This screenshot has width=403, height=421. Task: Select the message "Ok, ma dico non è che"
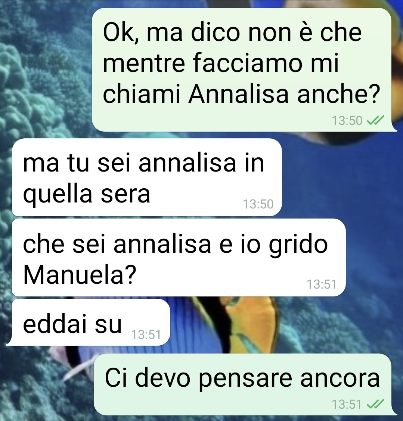pyautogui.click(x=242, y=70)
